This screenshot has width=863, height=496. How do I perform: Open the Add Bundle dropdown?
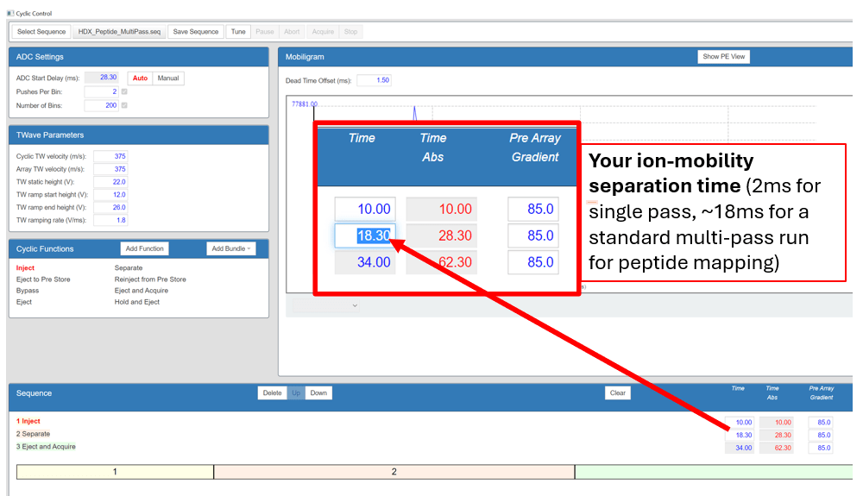click(x=232, y=248)
